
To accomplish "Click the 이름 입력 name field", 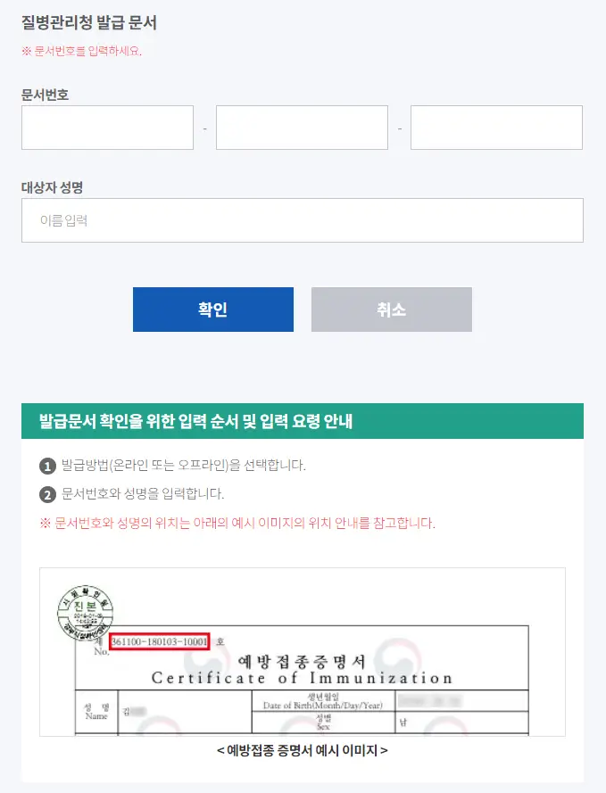I will click(302, 219).
